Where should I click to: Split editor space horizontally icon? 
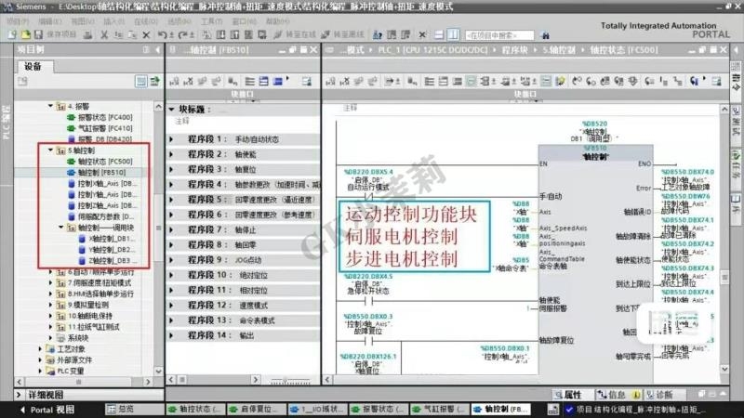(x=439, y=34)
